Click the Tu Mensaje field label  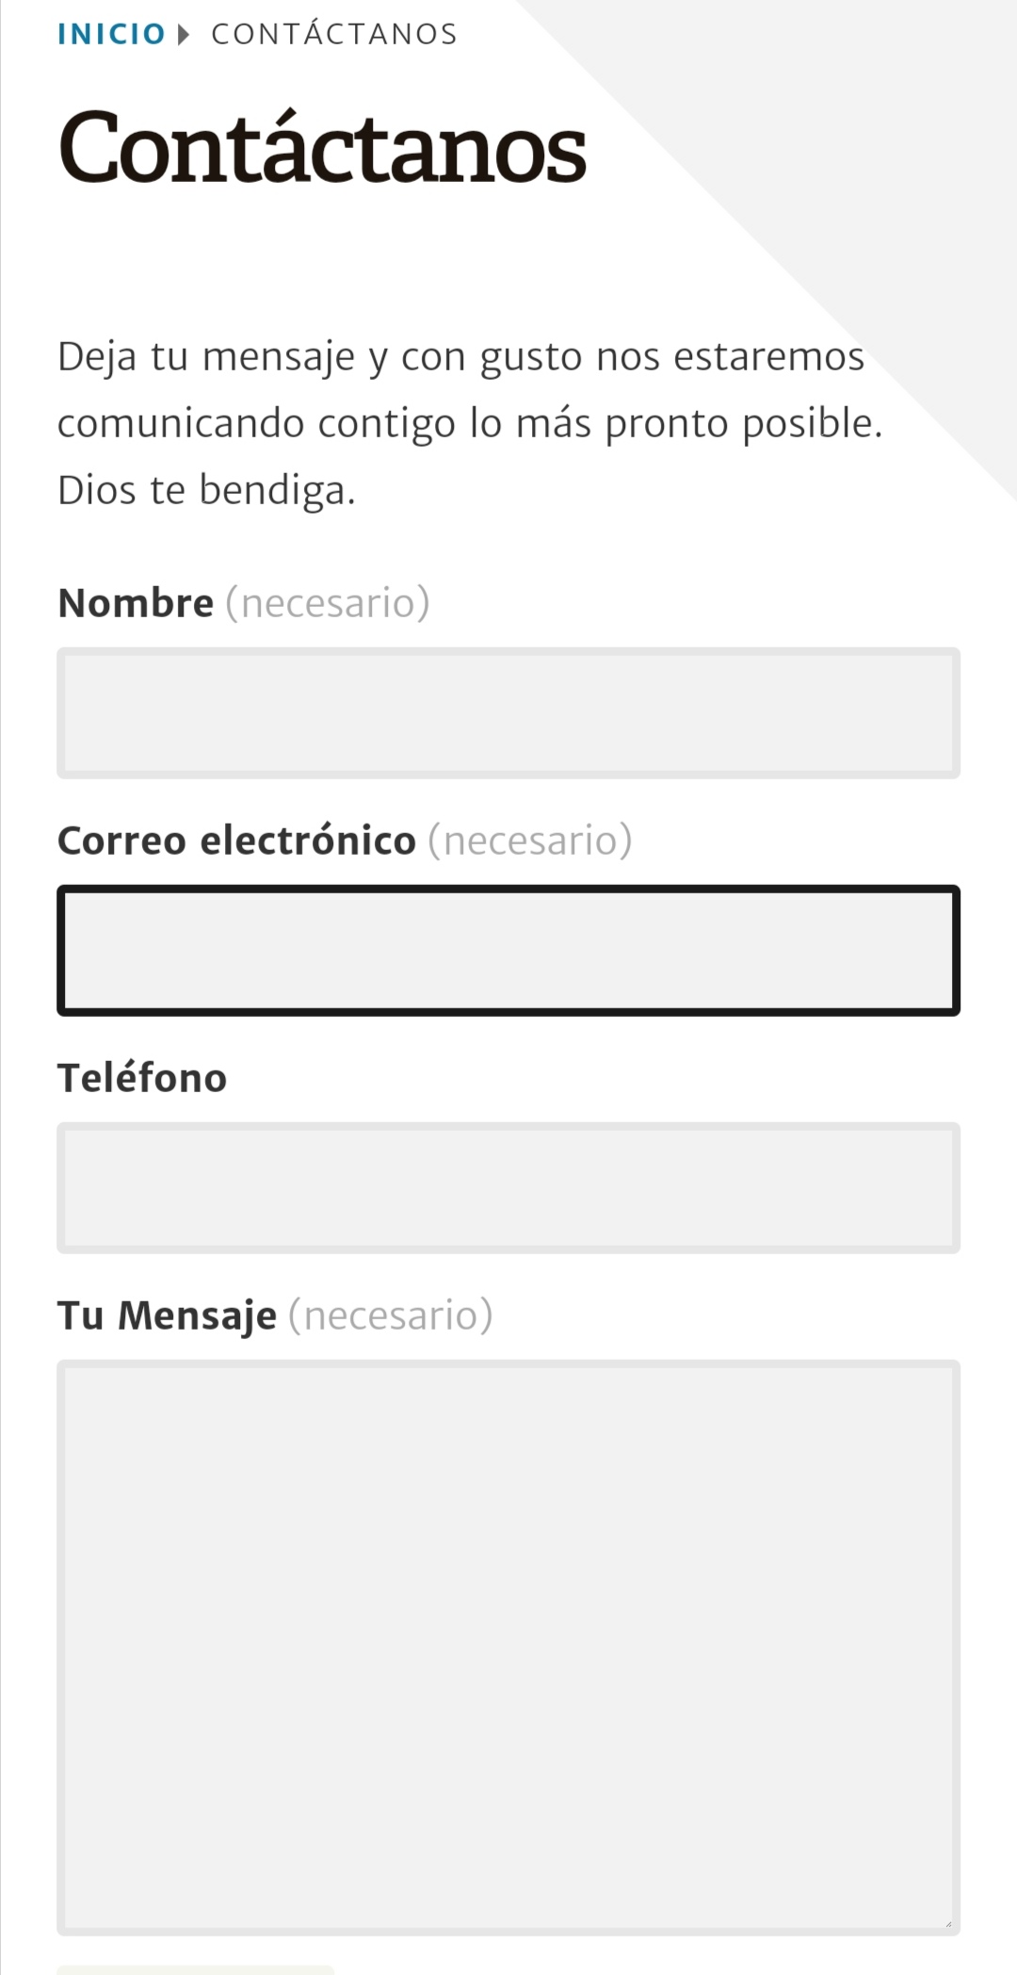(167, 1315)
